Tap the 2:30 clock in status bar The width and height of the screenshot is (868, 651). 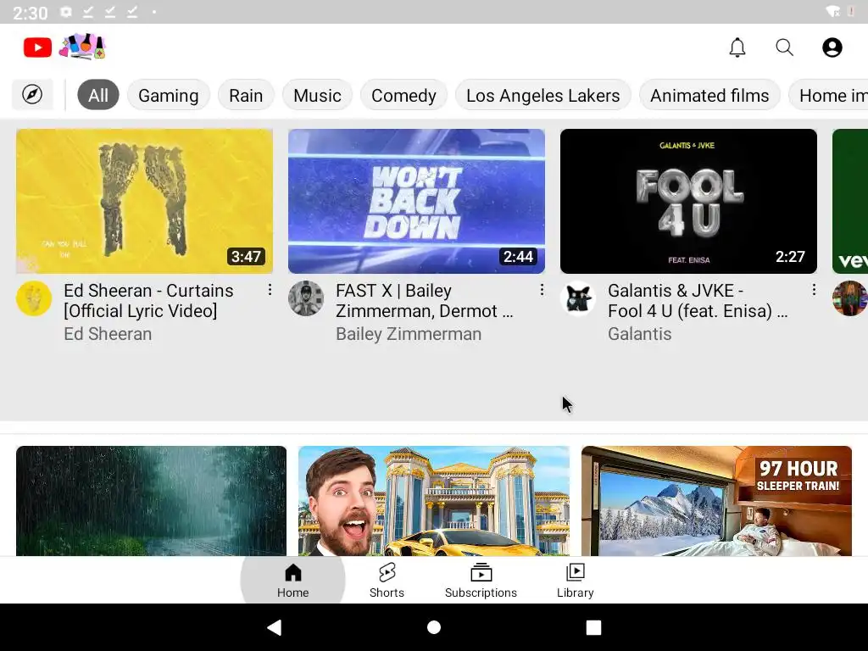tap(30, 12)
